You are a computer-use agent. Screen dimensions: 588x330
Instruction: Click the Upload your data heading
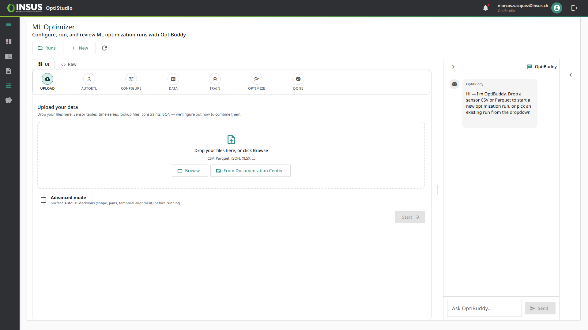click(58, 107)
